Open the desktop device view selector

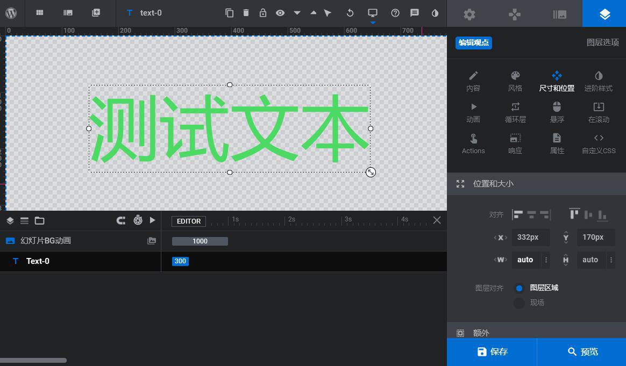(x=373, y=13)
